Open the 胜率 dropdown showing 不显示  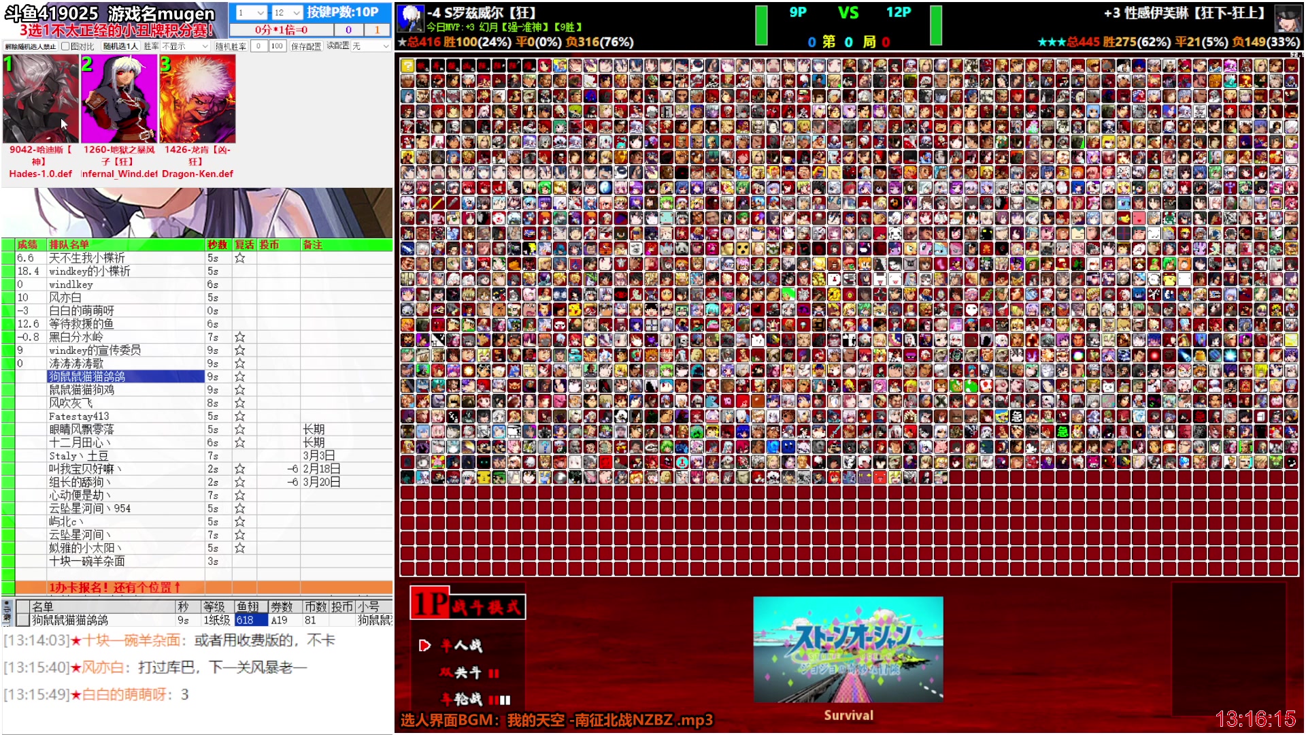[x=186, y=46]
